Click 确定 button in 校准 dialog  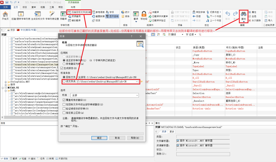(99, 138)
